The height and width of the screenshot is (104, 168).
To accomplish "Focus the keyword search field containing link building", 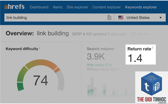I will pos(59,17).
